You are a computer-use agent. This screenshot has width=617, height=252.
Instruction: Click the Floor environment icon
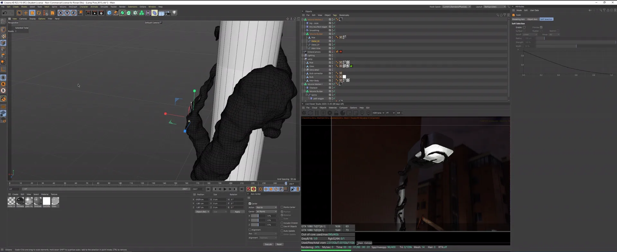click(x=161, y=13)
